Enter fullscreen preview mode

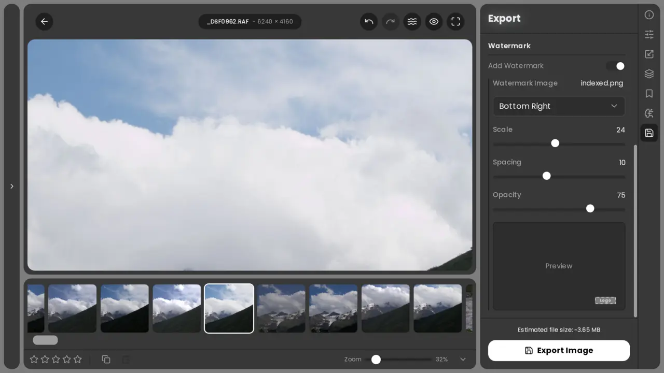(455, 22)
